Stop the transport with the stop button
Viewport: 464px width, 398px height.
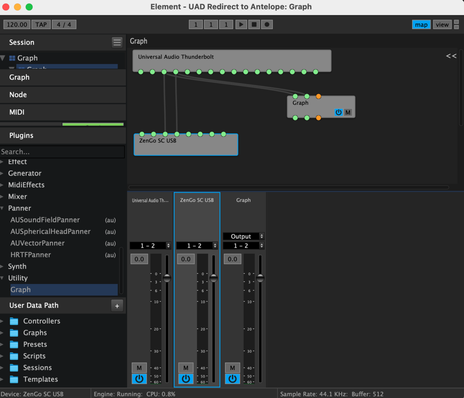click(x=254, y=24)
